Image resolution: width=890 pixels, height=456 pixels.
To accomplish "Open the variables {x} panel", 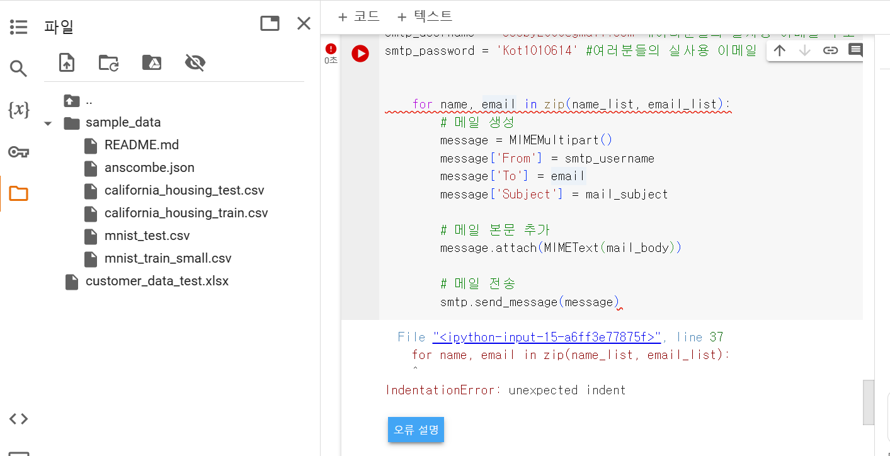I will (x=19, y=110).
